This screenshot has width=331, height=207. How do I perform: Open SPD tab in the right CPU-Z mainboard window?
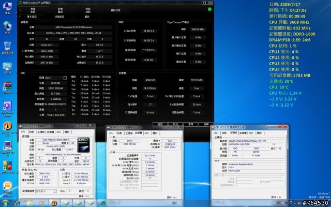coord(251,133)
